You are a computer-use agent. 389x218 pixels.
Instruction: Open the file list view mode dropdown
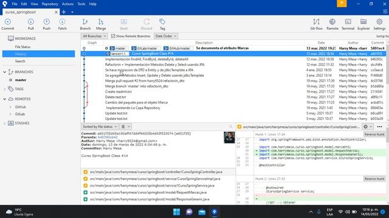(126, 127)
